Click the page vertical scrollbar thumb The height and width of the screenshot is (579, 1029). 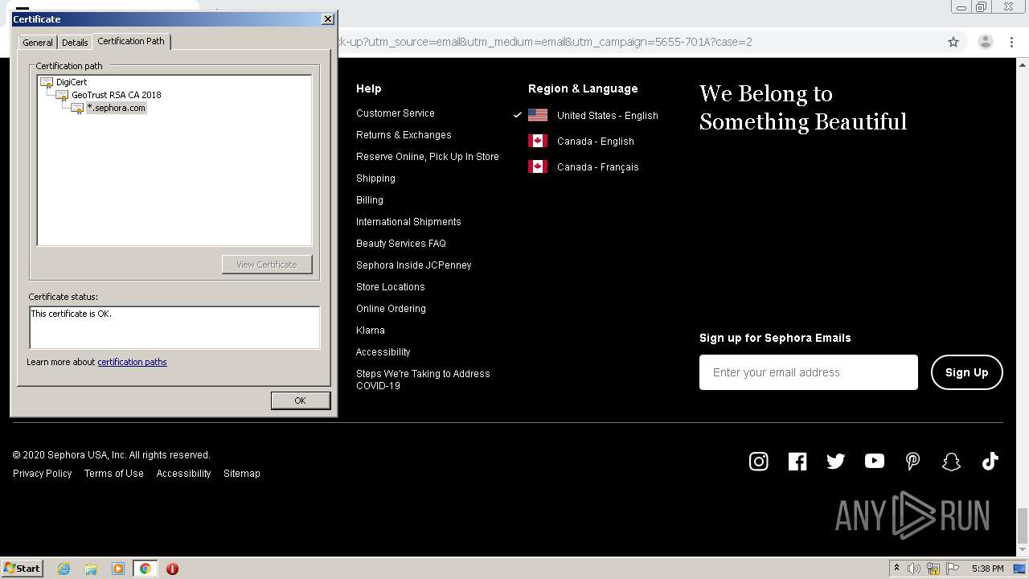coord(1022,526)
